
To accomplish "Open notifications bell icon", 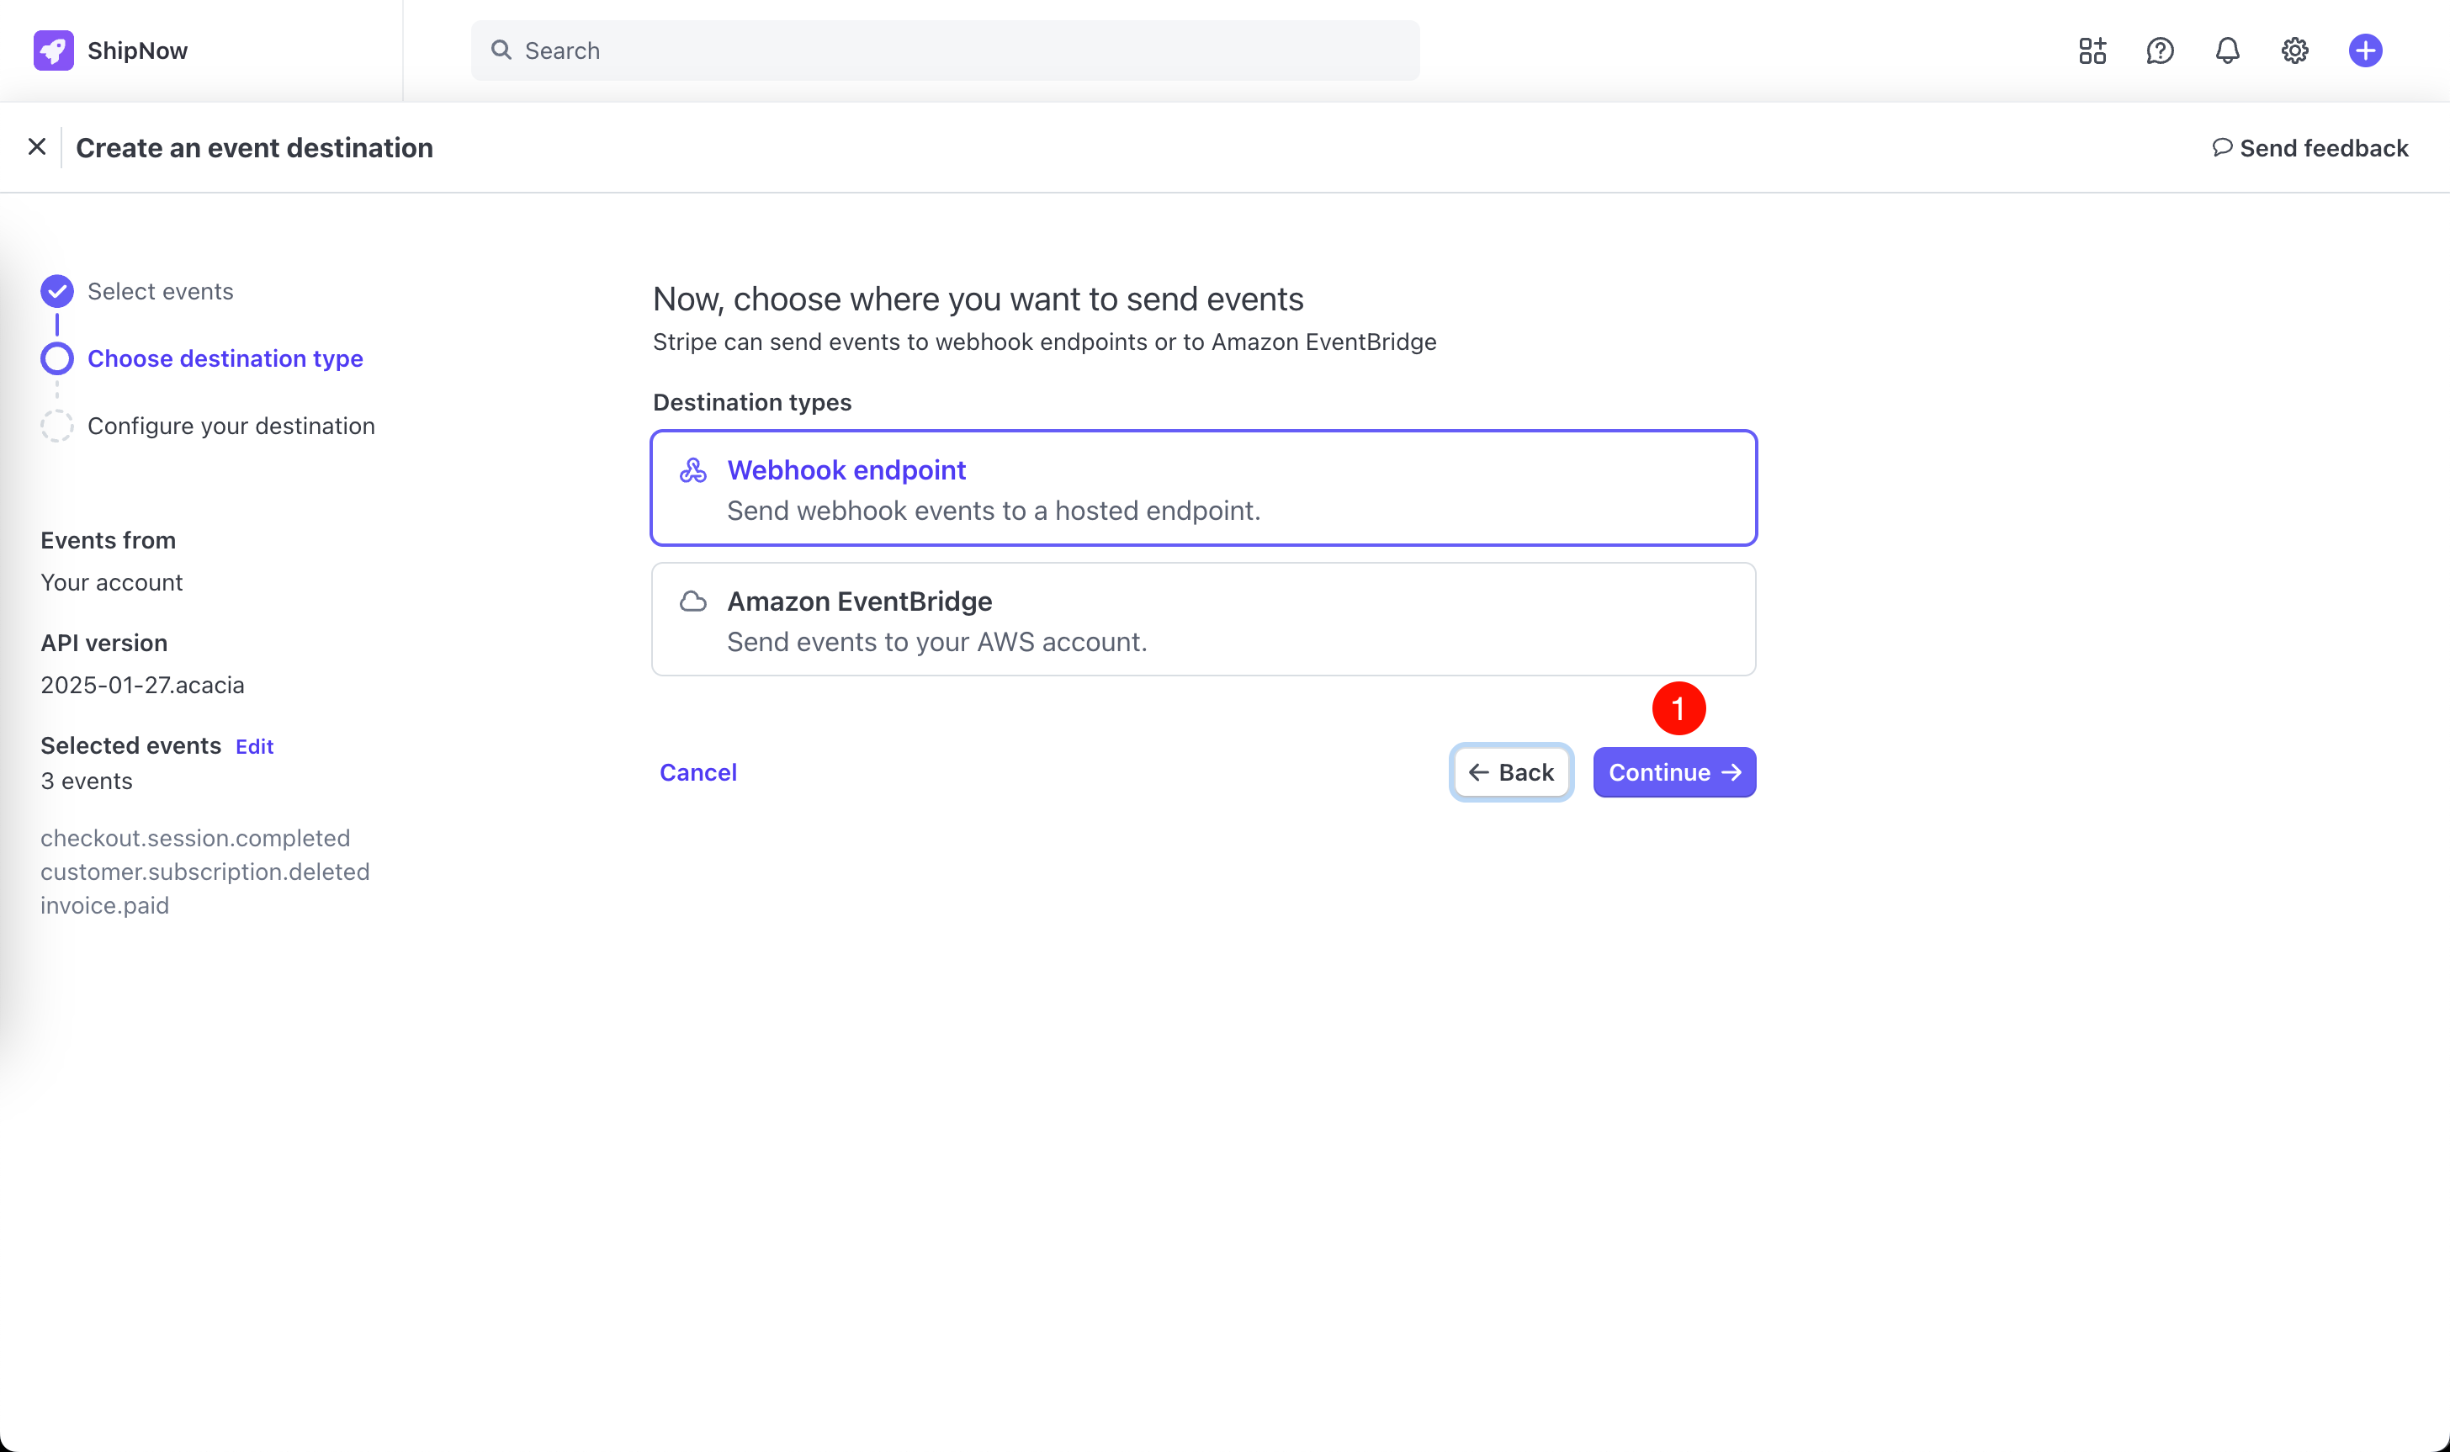I will [2227, 50].
